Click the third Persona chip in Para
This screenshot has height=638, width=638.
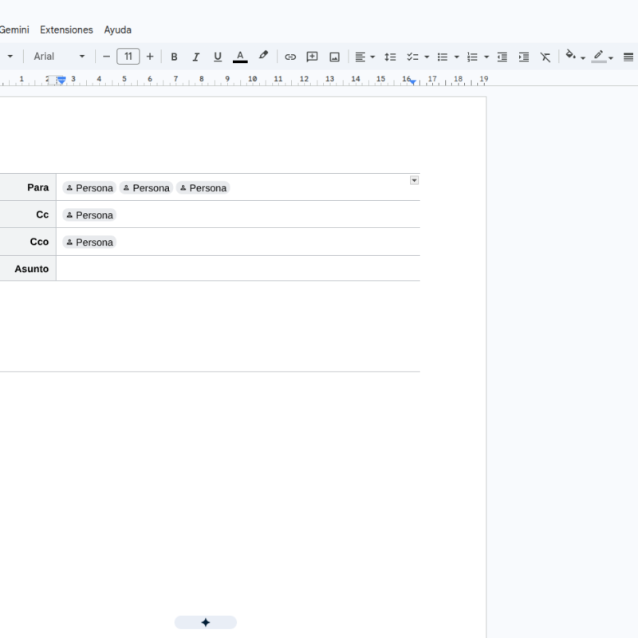coord(203,187)
